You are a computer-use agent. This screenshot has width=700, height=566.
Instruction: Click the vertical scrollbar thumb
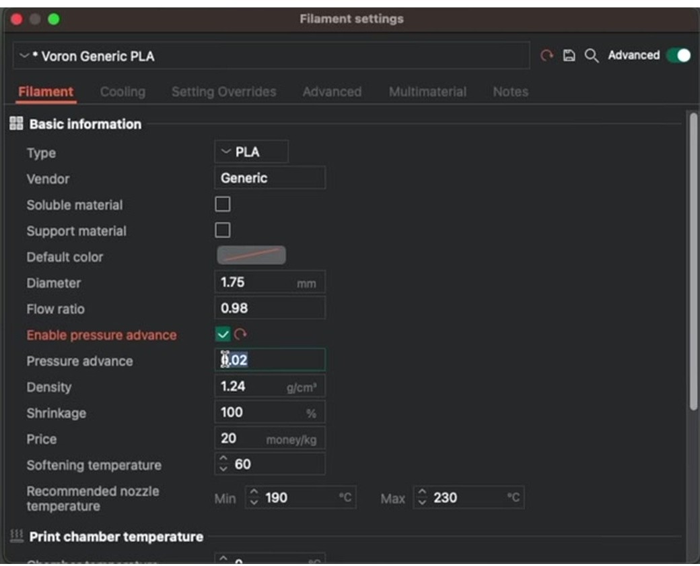click(x=693, y=261)
